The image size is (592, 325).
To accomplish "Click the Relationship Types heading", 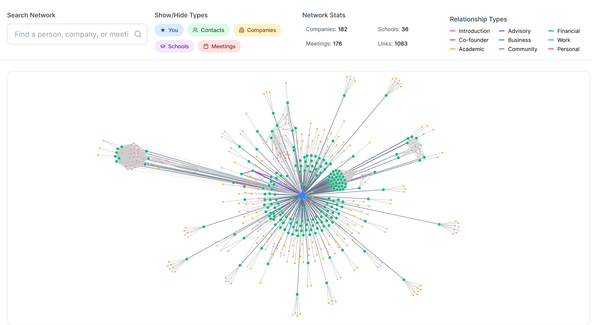I will pos(478,19).
